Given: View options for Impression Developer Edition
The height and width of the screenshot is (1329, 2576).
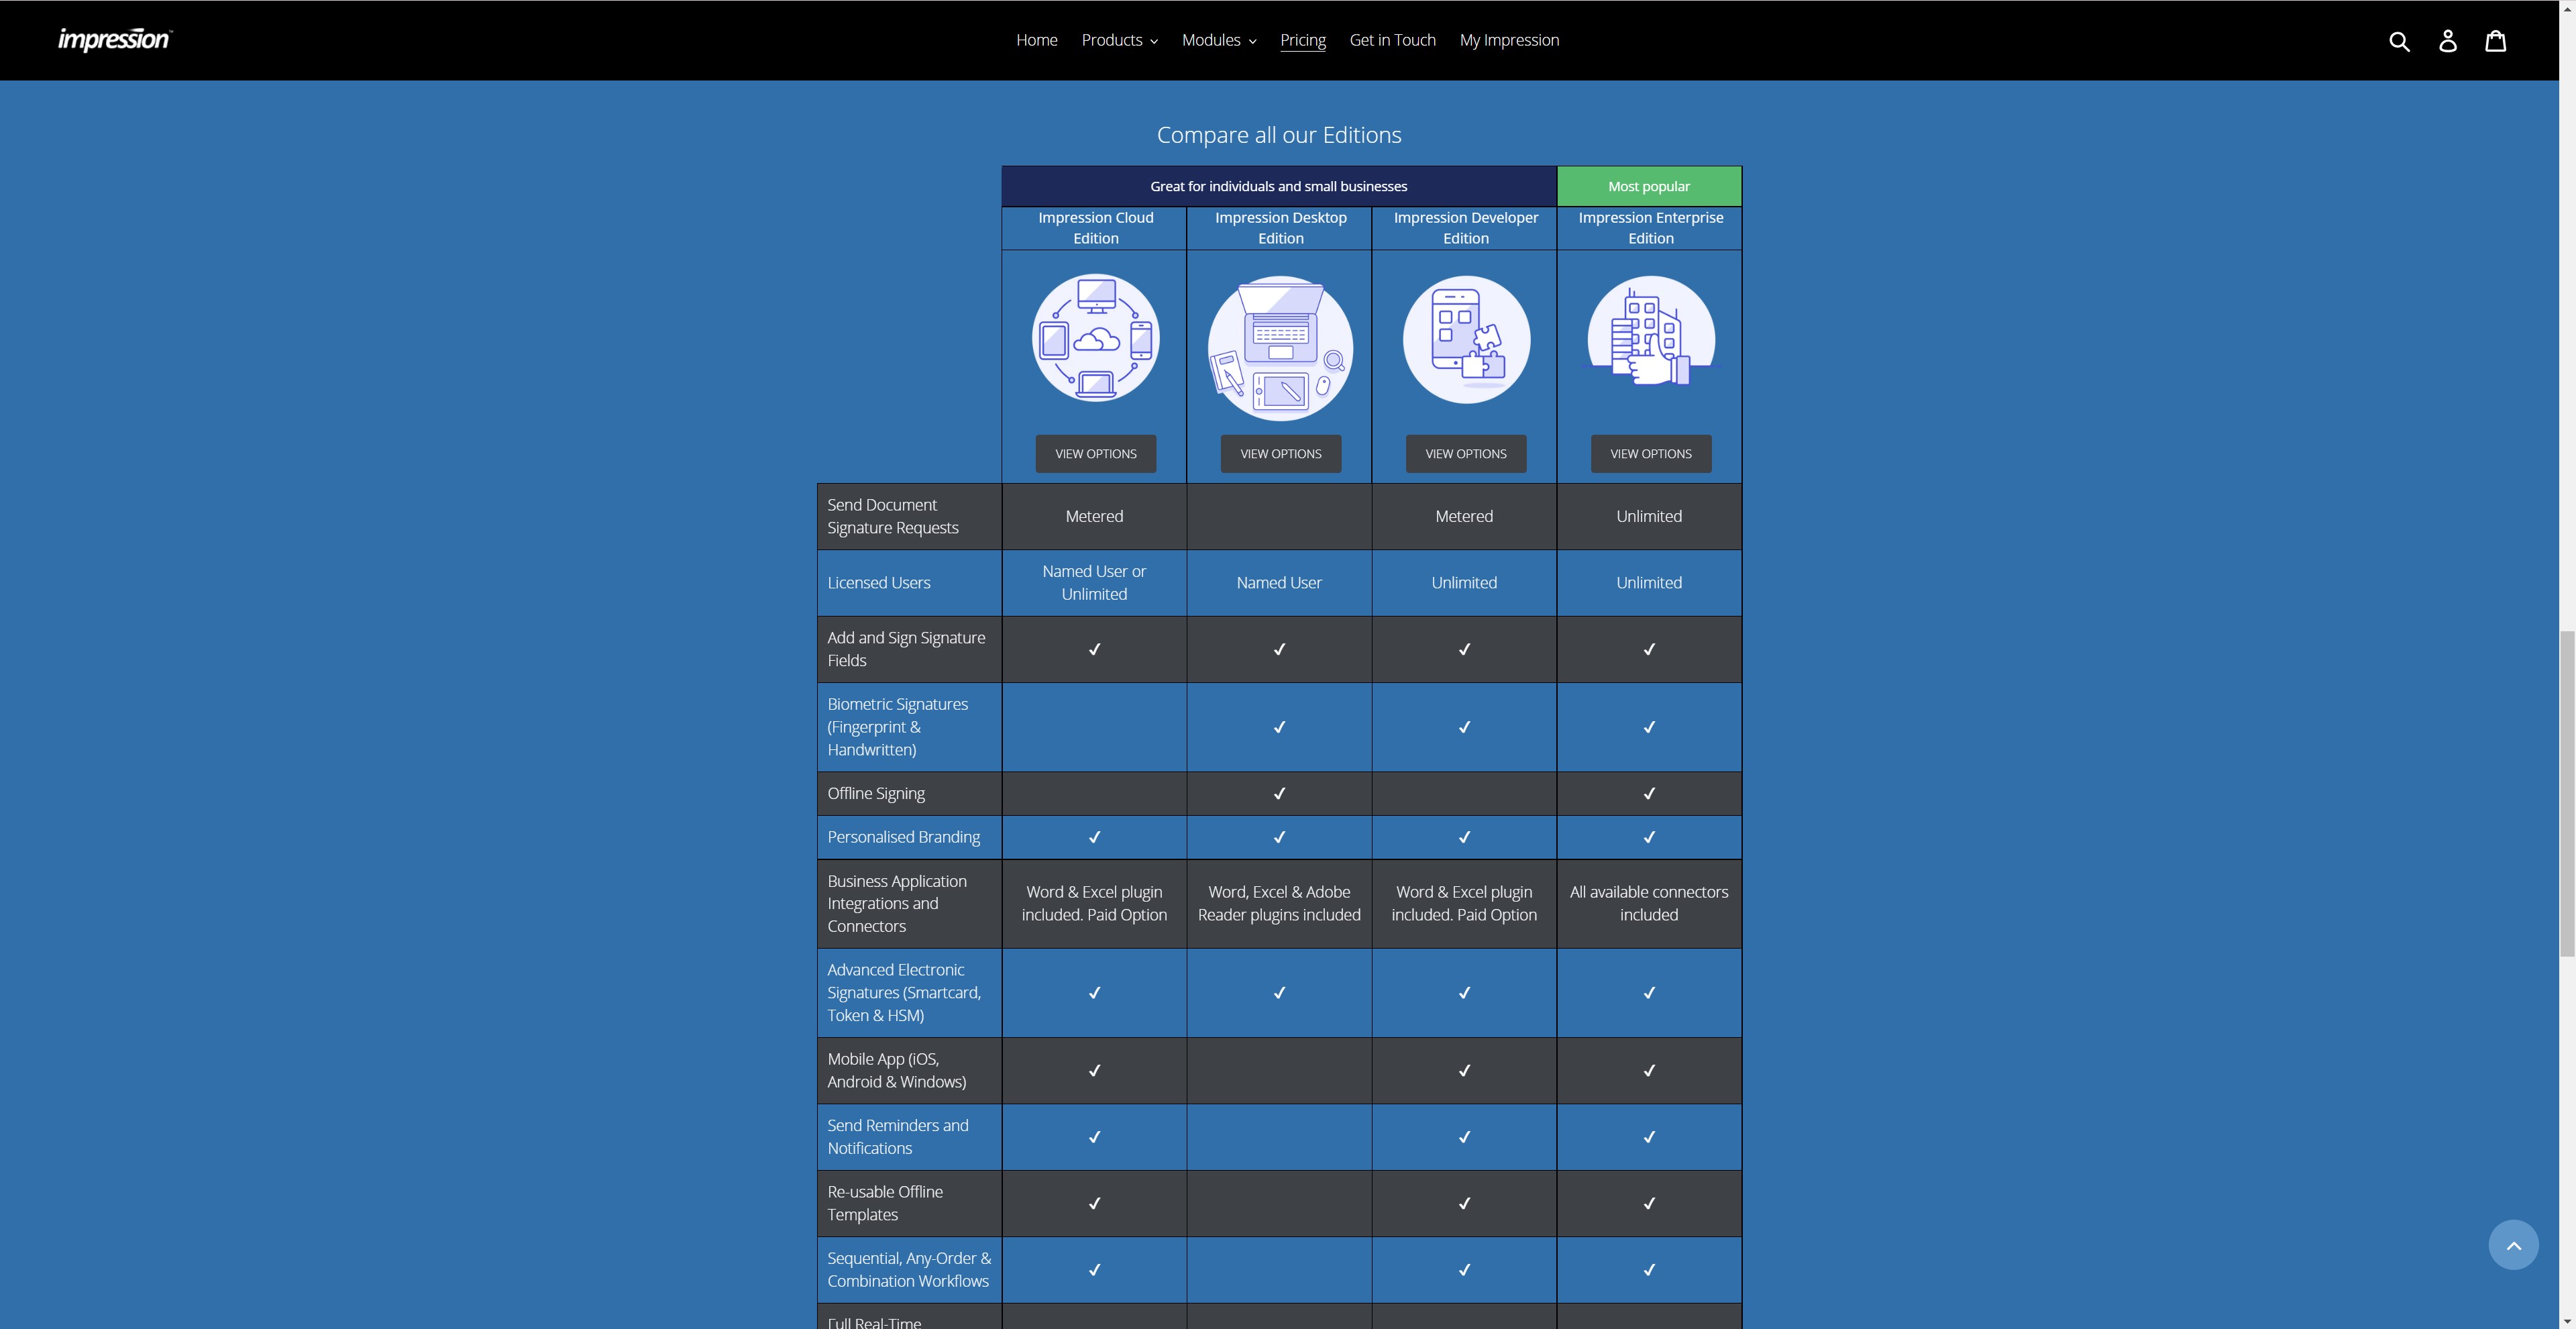Looking at the screenshot, I should [x=1465, y=453].
